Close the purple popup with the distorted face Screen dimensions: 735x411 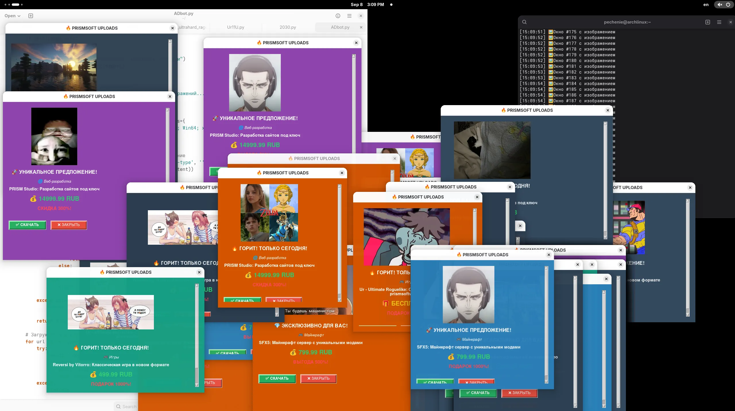pyautogui.click(x=170, y=97)
